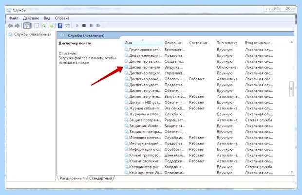Go forward with the toolbar forward arrow
302x195 pixels.
[x=18, y=26]
